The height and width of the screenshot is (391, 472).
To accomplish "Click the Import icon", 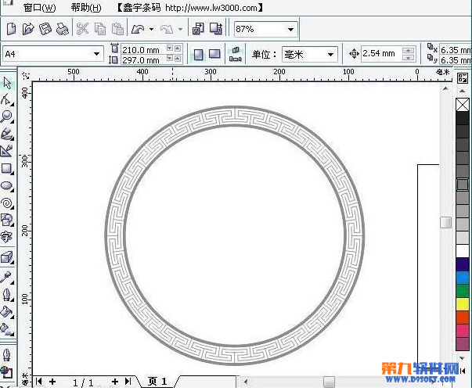I will [x=198, y=29].
